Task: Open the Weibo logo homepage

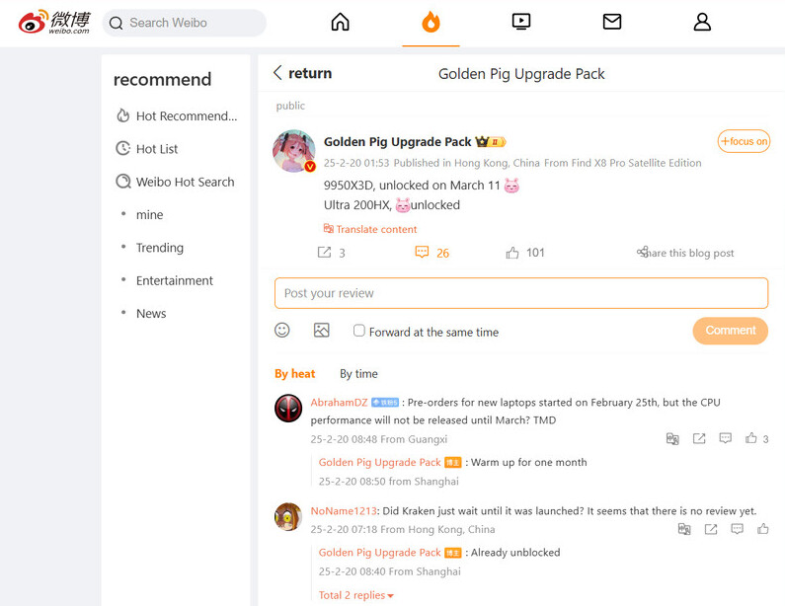Action: (x=54, y=22)
